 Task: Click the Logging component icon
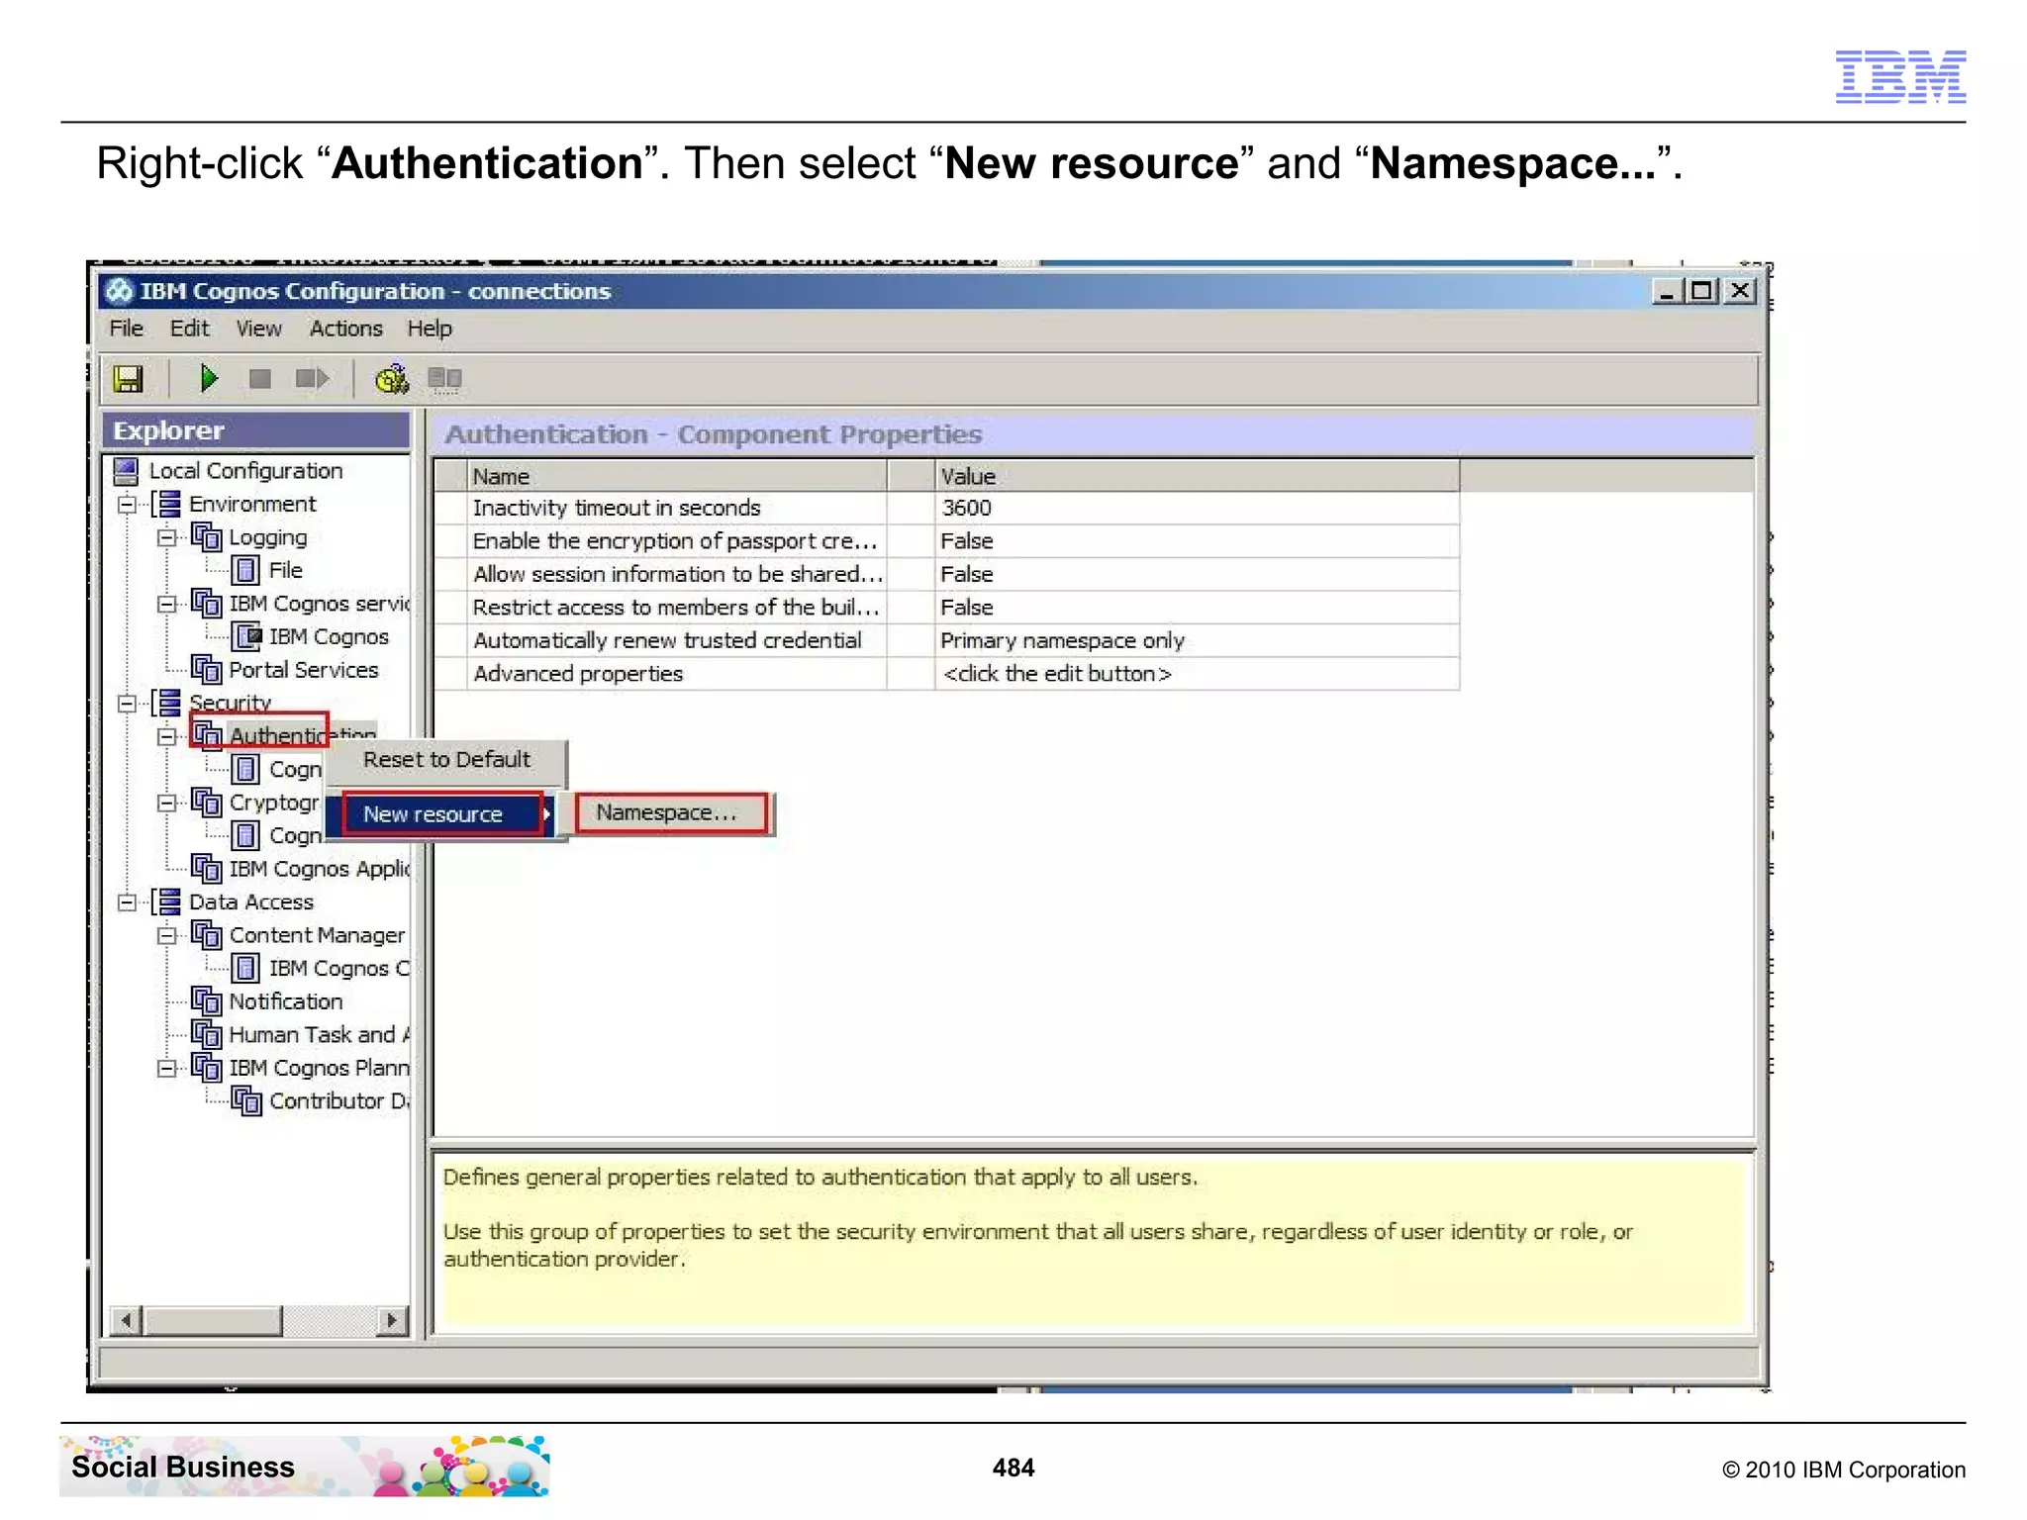pyautogui.click(x=207, y=537)
